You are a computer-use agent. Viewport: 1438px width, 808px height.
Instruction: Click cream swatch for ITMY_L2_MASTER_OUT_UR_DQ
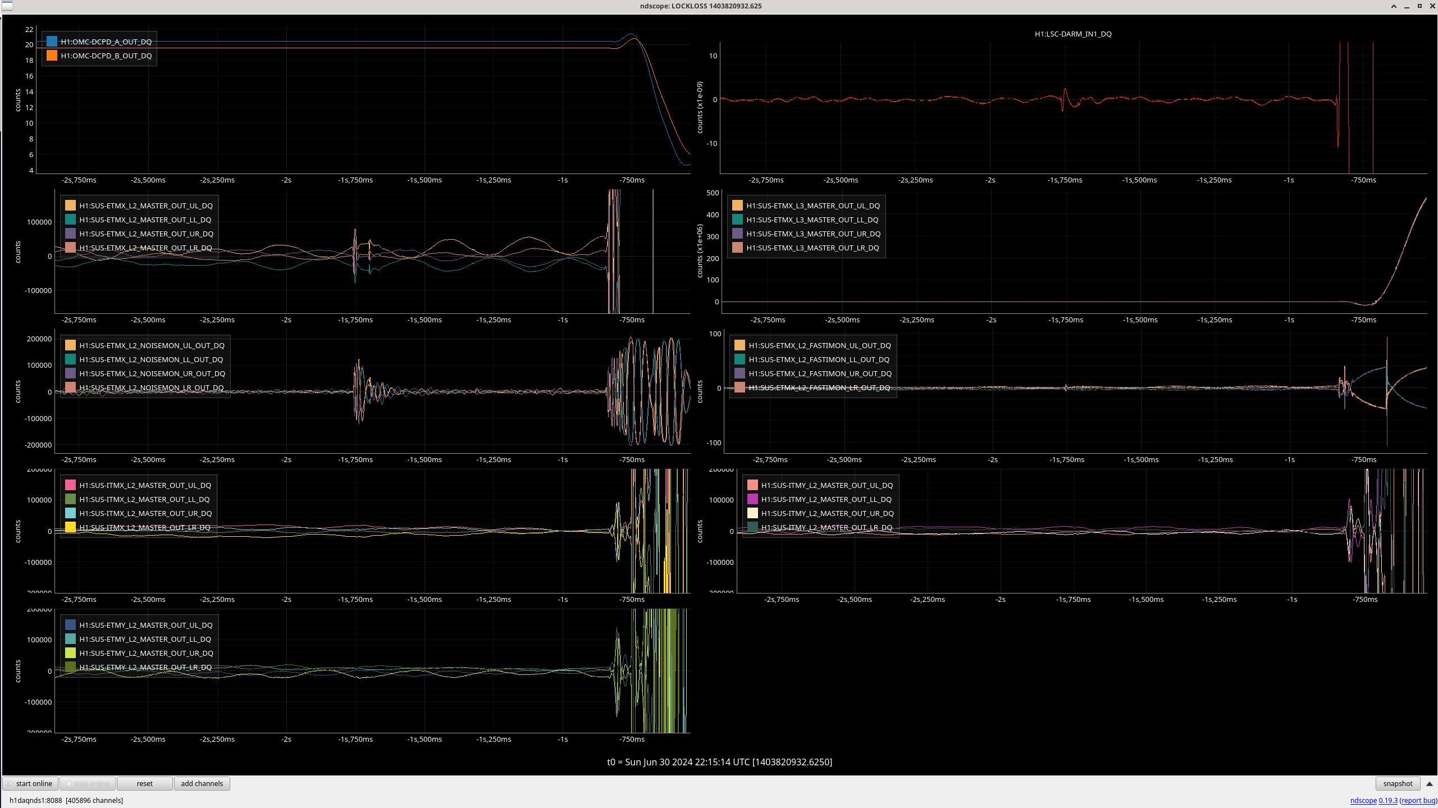pos(753,513)
